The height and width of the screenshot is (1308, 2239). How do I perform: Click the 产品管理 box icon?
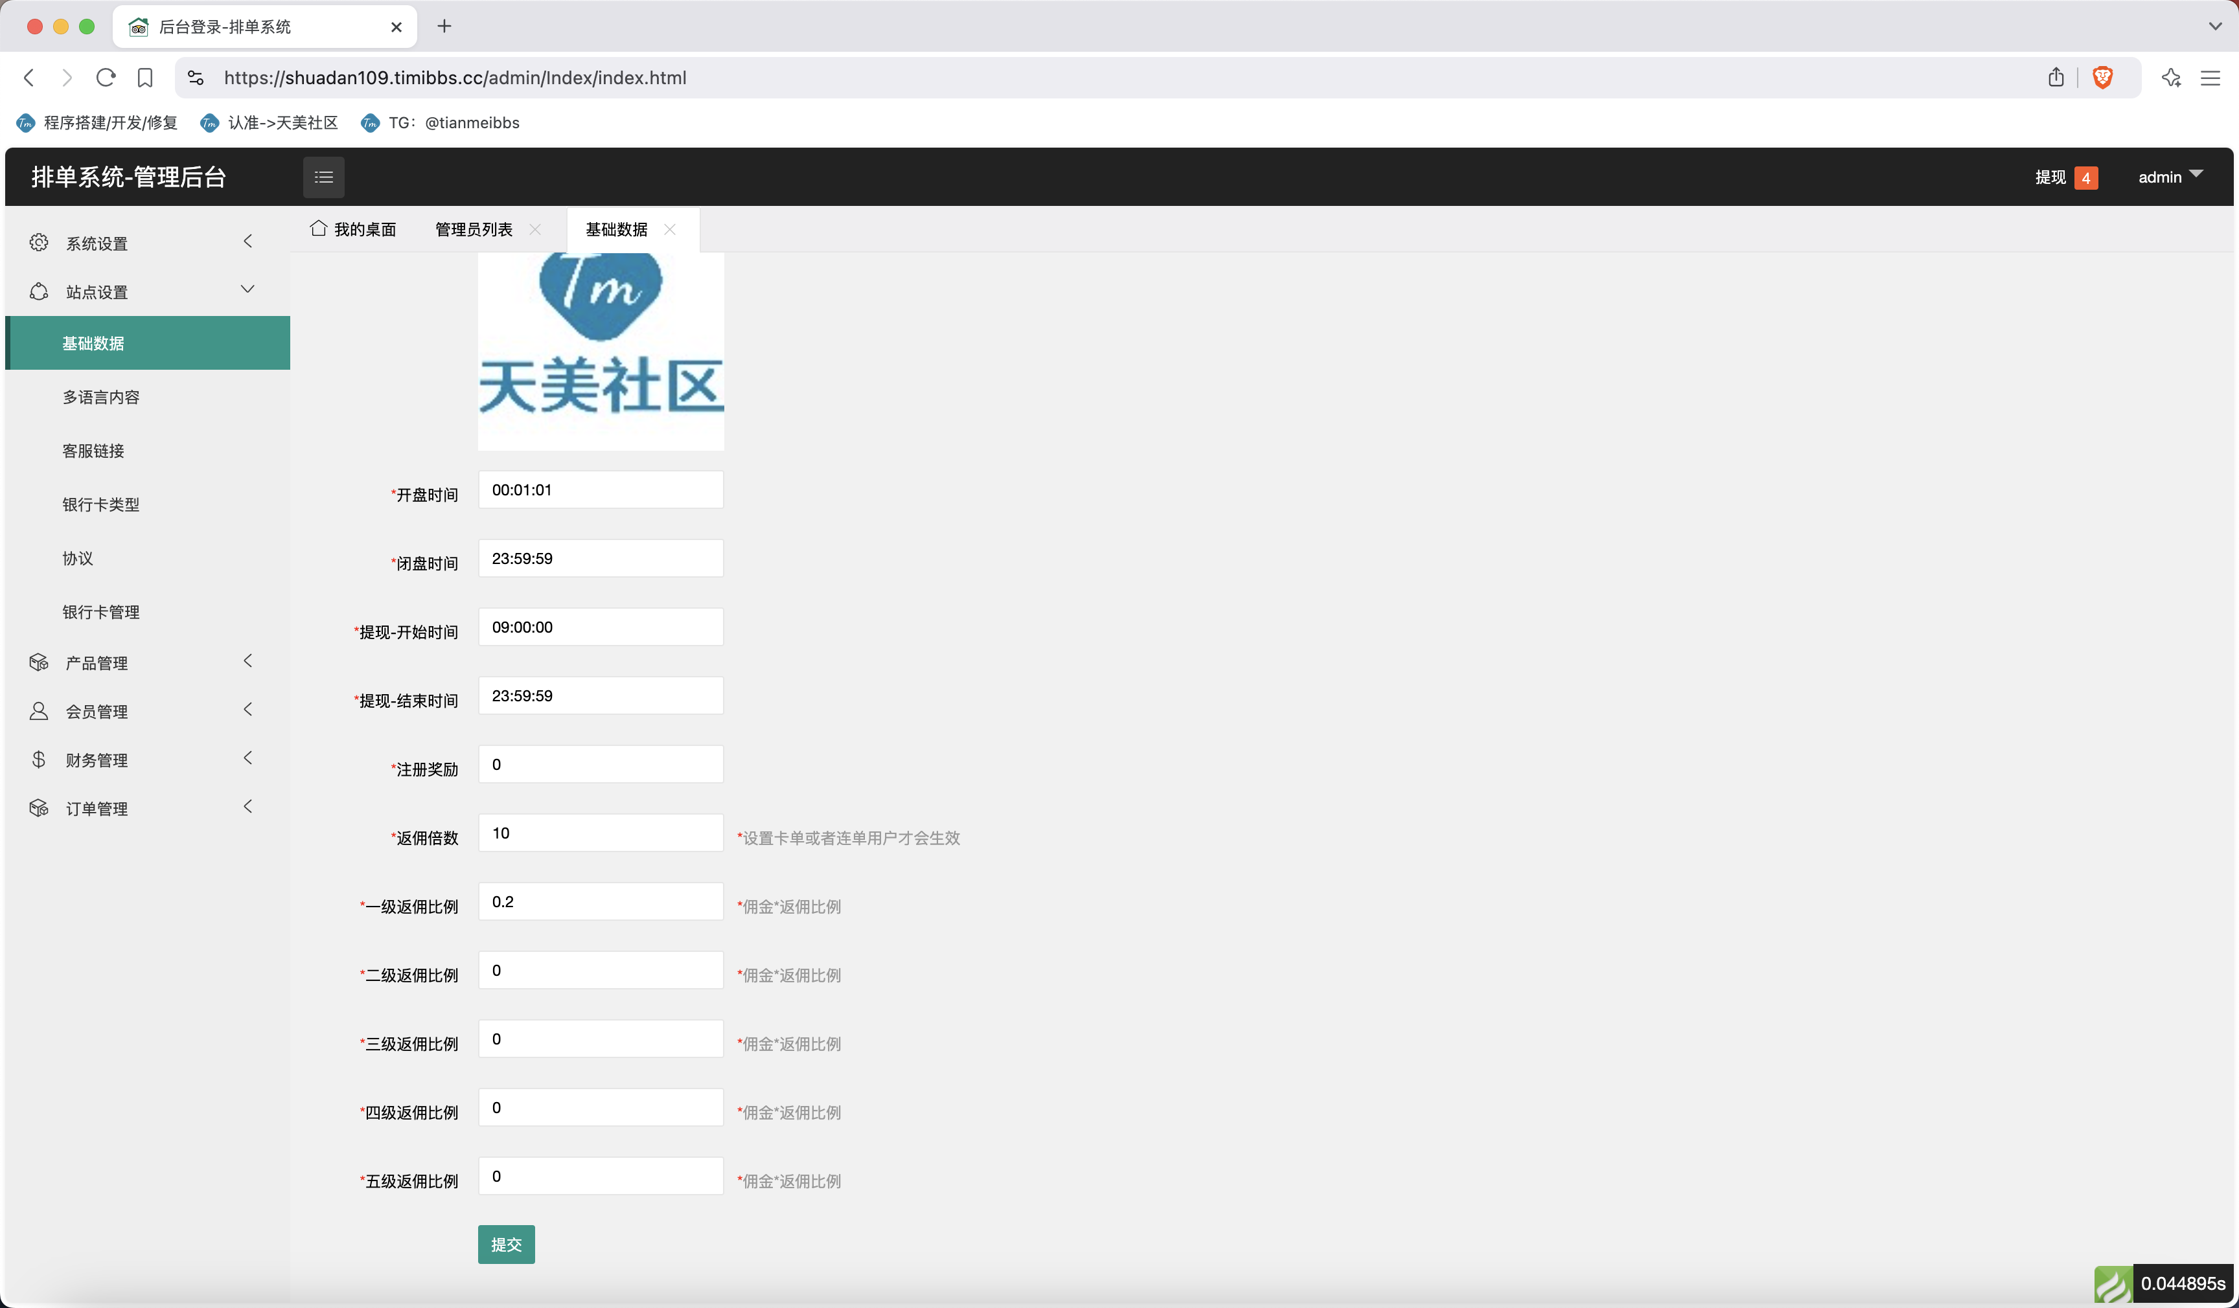(38, 662)
